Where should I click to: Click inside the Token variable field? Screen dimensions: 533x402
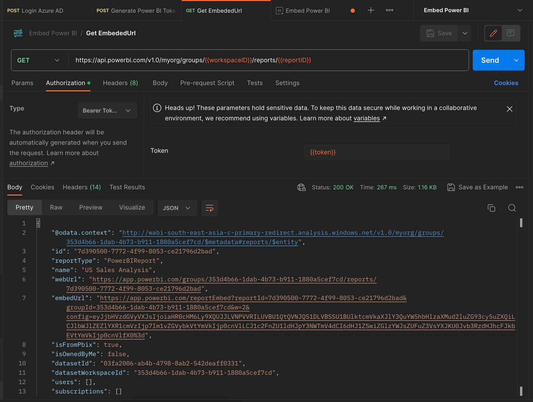click(376, 152)
